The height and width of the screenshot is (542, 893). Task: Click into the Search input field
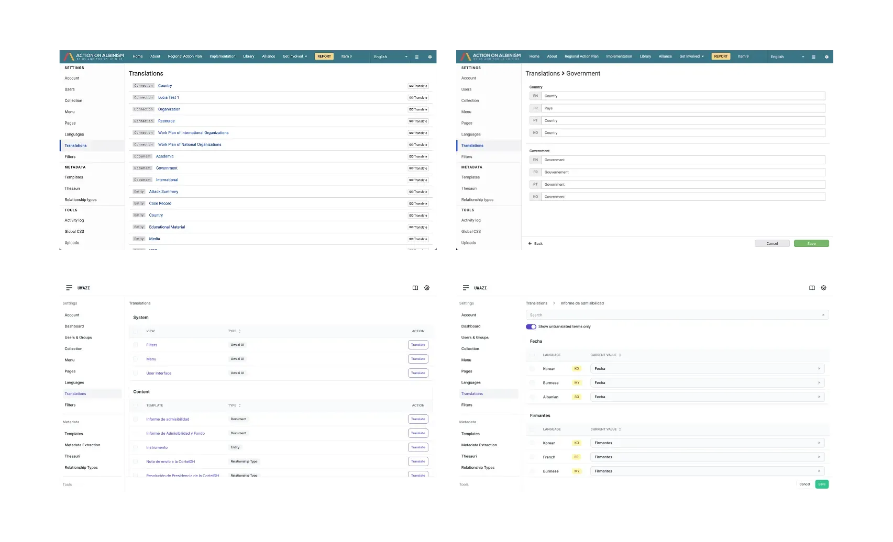[x=629, y=314]
